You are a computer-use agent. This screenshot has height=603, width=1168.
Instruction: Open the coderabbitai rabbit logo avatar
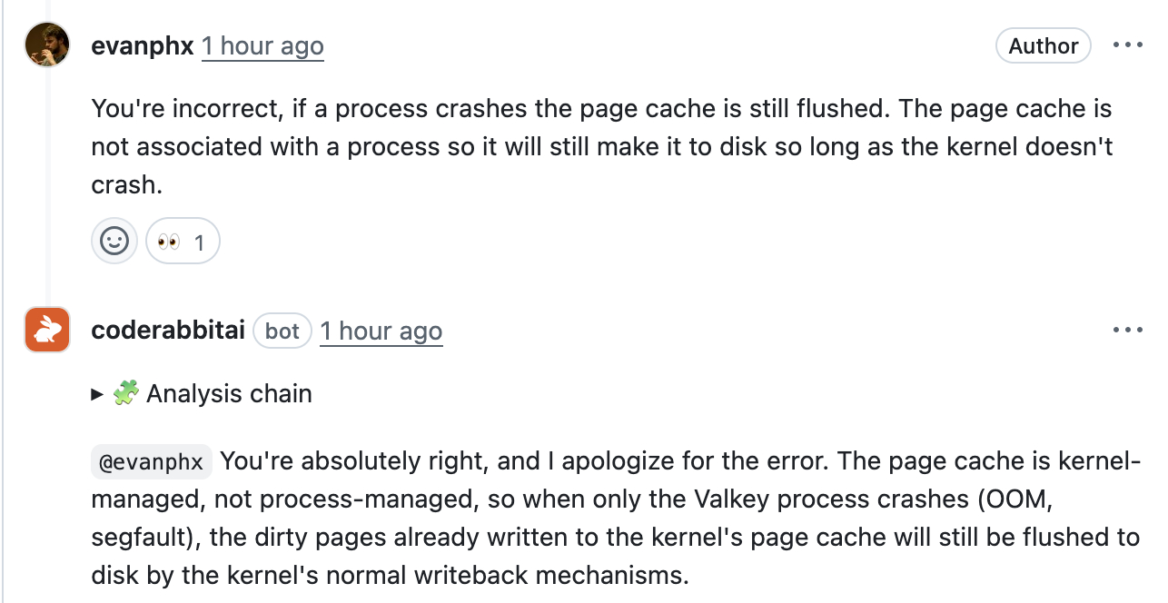coord(47,330)
